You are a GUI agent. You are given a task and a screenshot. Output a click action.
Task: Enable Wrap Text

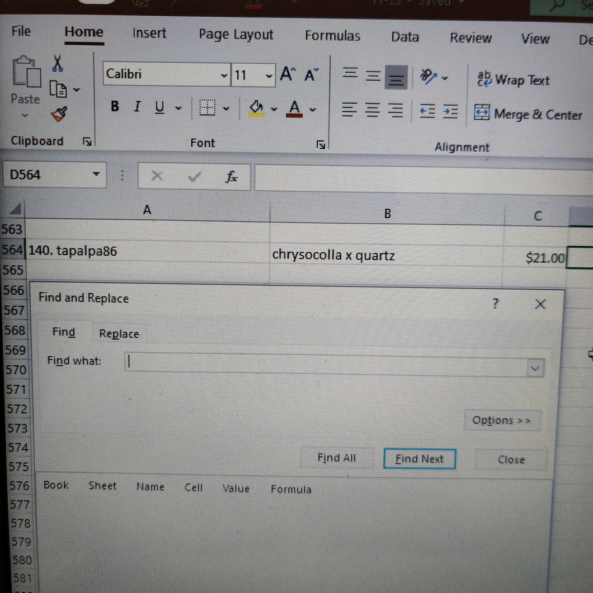513,80
